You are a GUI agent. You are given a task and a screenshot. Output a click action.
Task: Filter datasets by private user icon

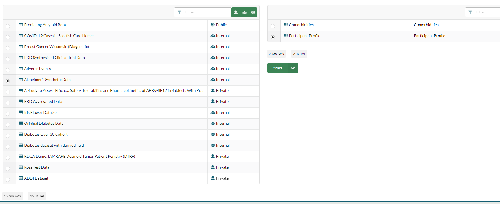236,12
